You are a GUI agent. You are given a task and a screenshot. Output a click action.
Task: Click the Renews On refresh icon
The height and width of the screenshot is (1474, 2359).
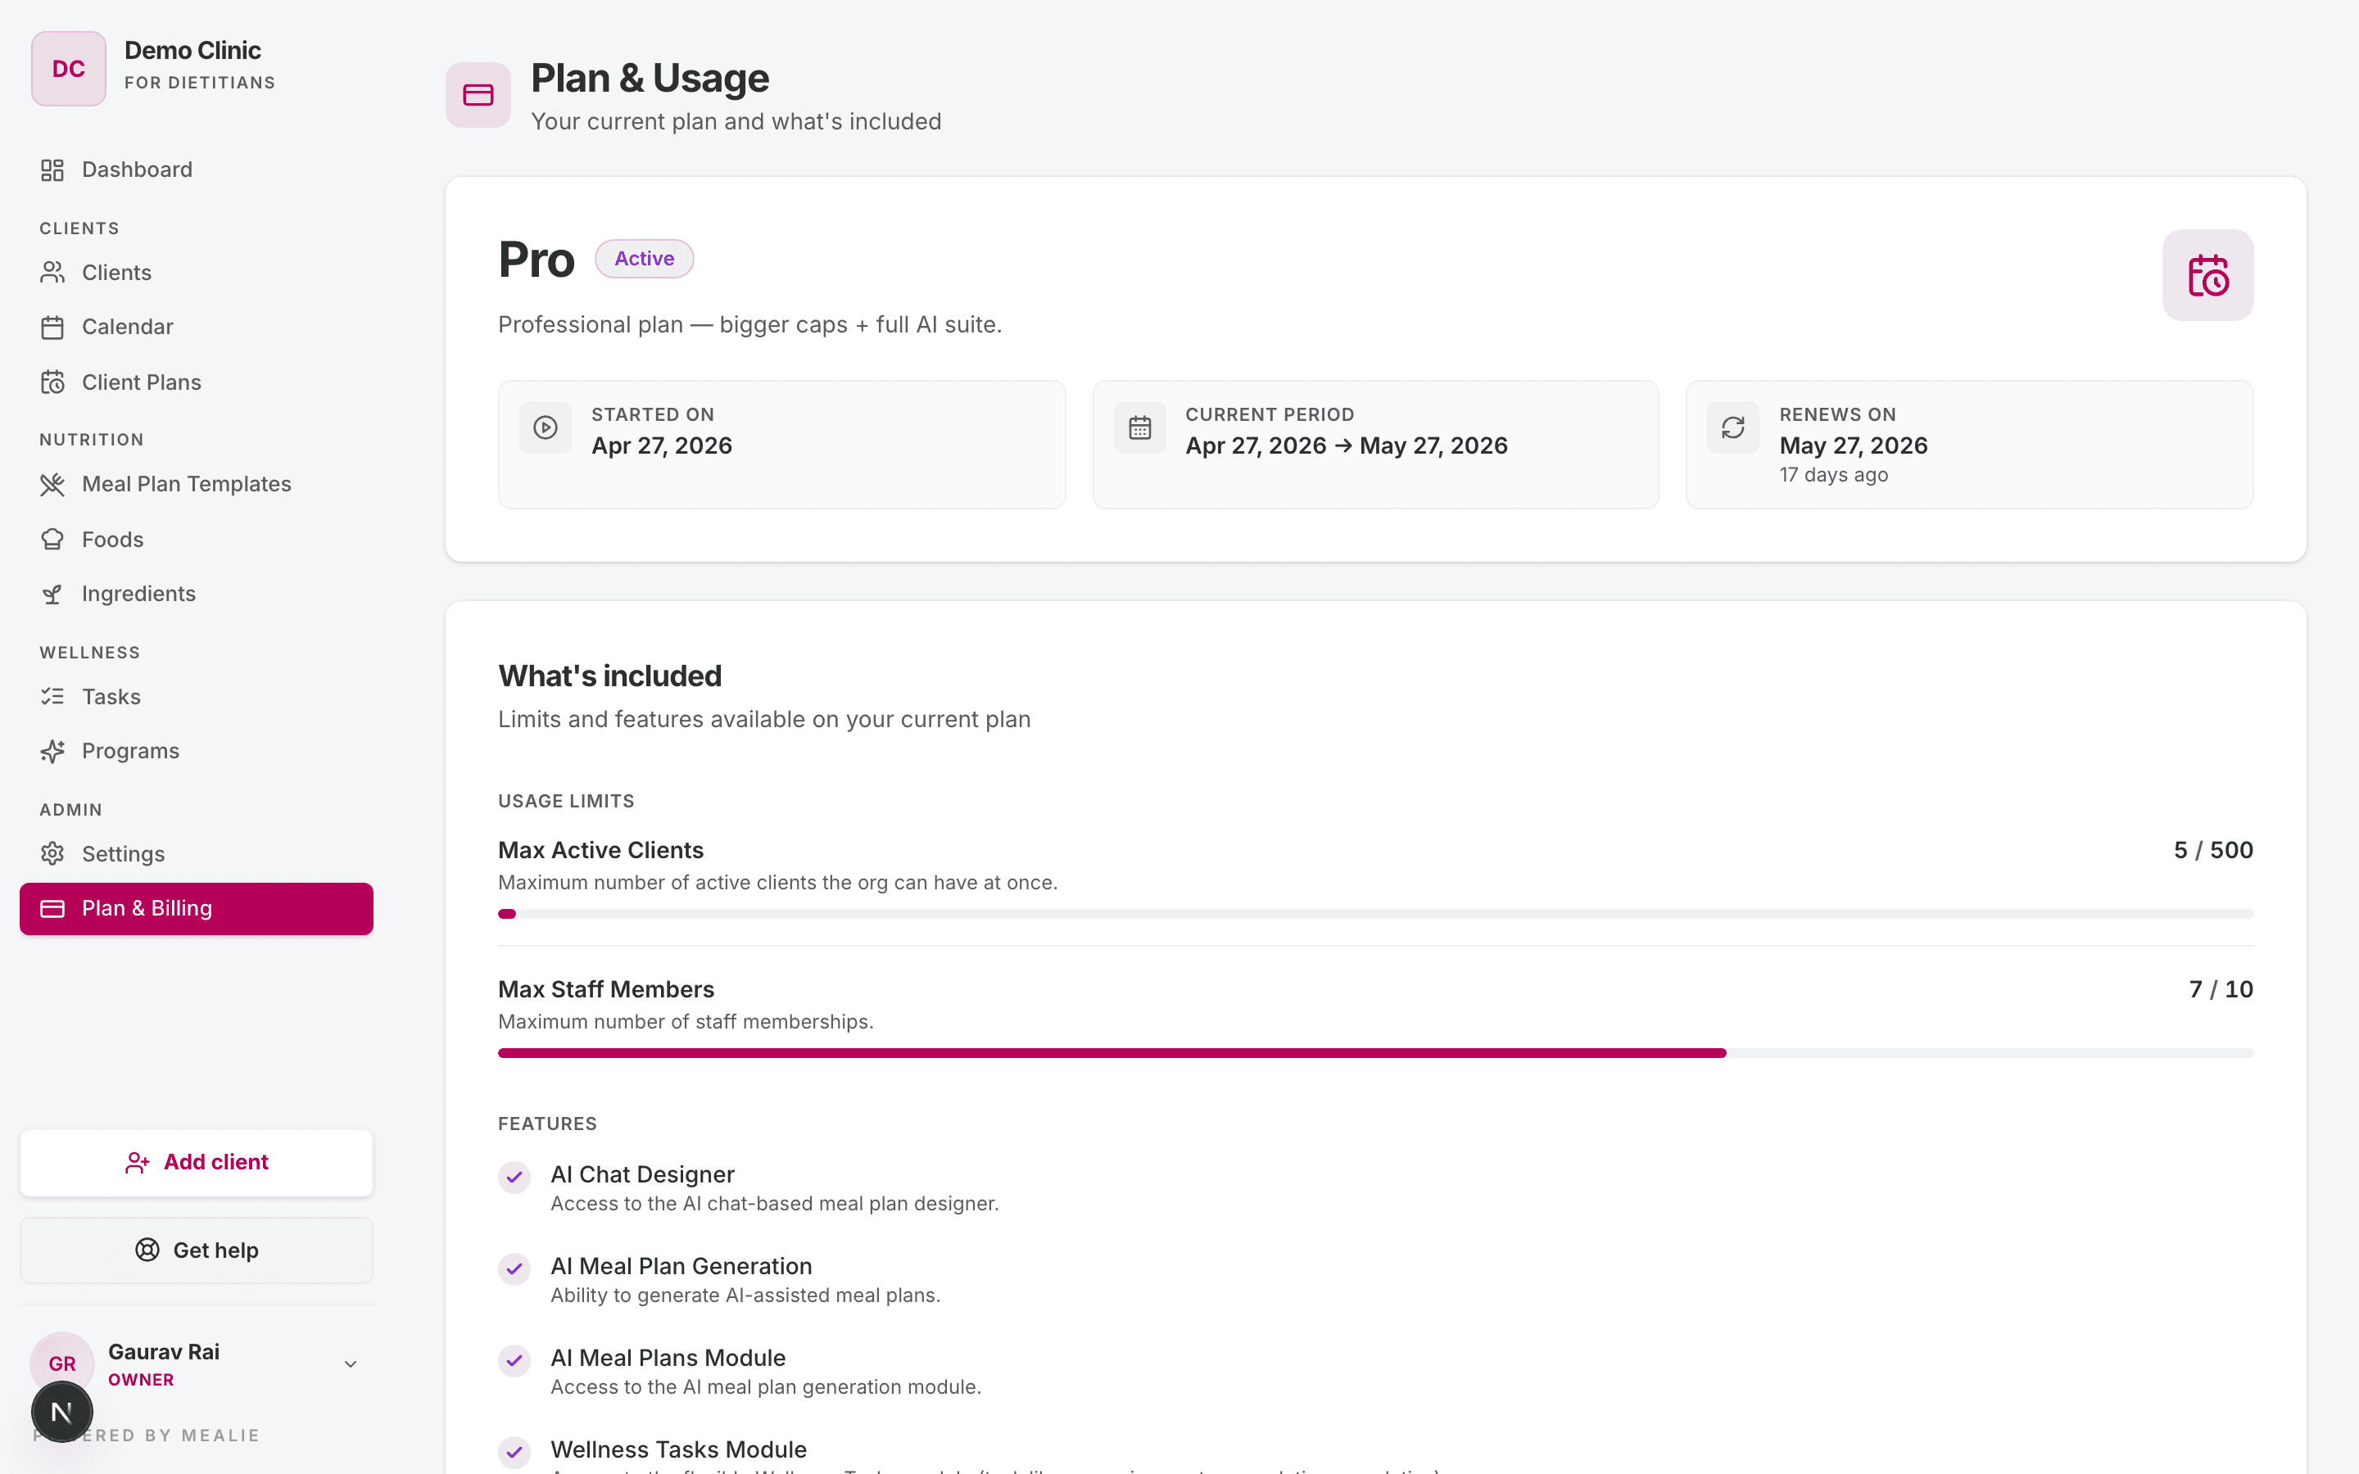point(1732,427)
